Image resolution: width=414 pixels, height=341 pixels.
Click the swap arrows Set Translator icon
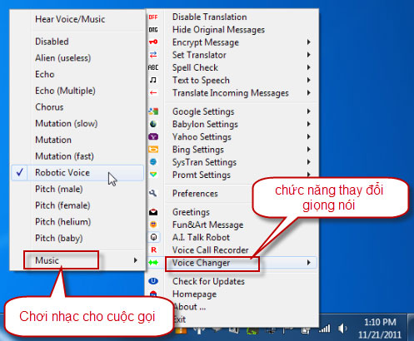click(153, 55)
